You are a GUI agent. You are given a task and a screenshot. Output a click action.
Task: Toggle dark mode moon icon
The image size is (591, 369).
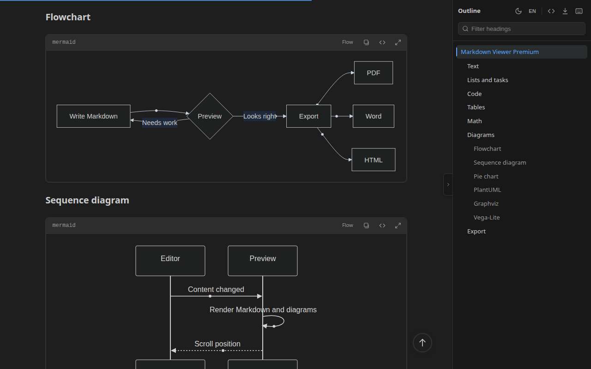[x=519, y=11]
